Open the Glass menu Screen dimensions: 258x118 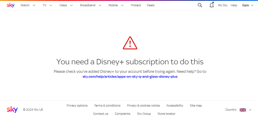(x=63, y=5)
